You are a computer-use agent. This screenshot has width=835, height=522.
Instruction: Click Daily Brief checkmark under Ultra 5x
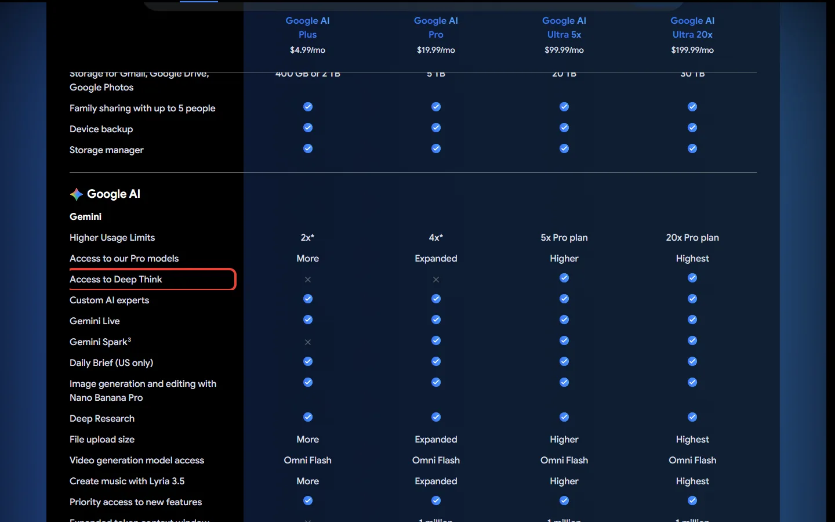[564, 361]
